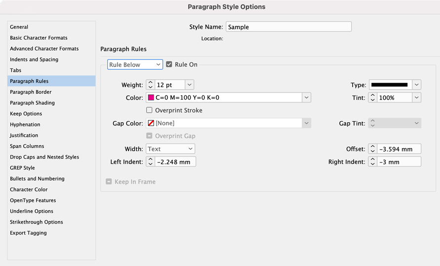Expand the Color dropdown arrow
Image resolution: width=440 pixels, height=266 pixels.
[x=307, y=98]
